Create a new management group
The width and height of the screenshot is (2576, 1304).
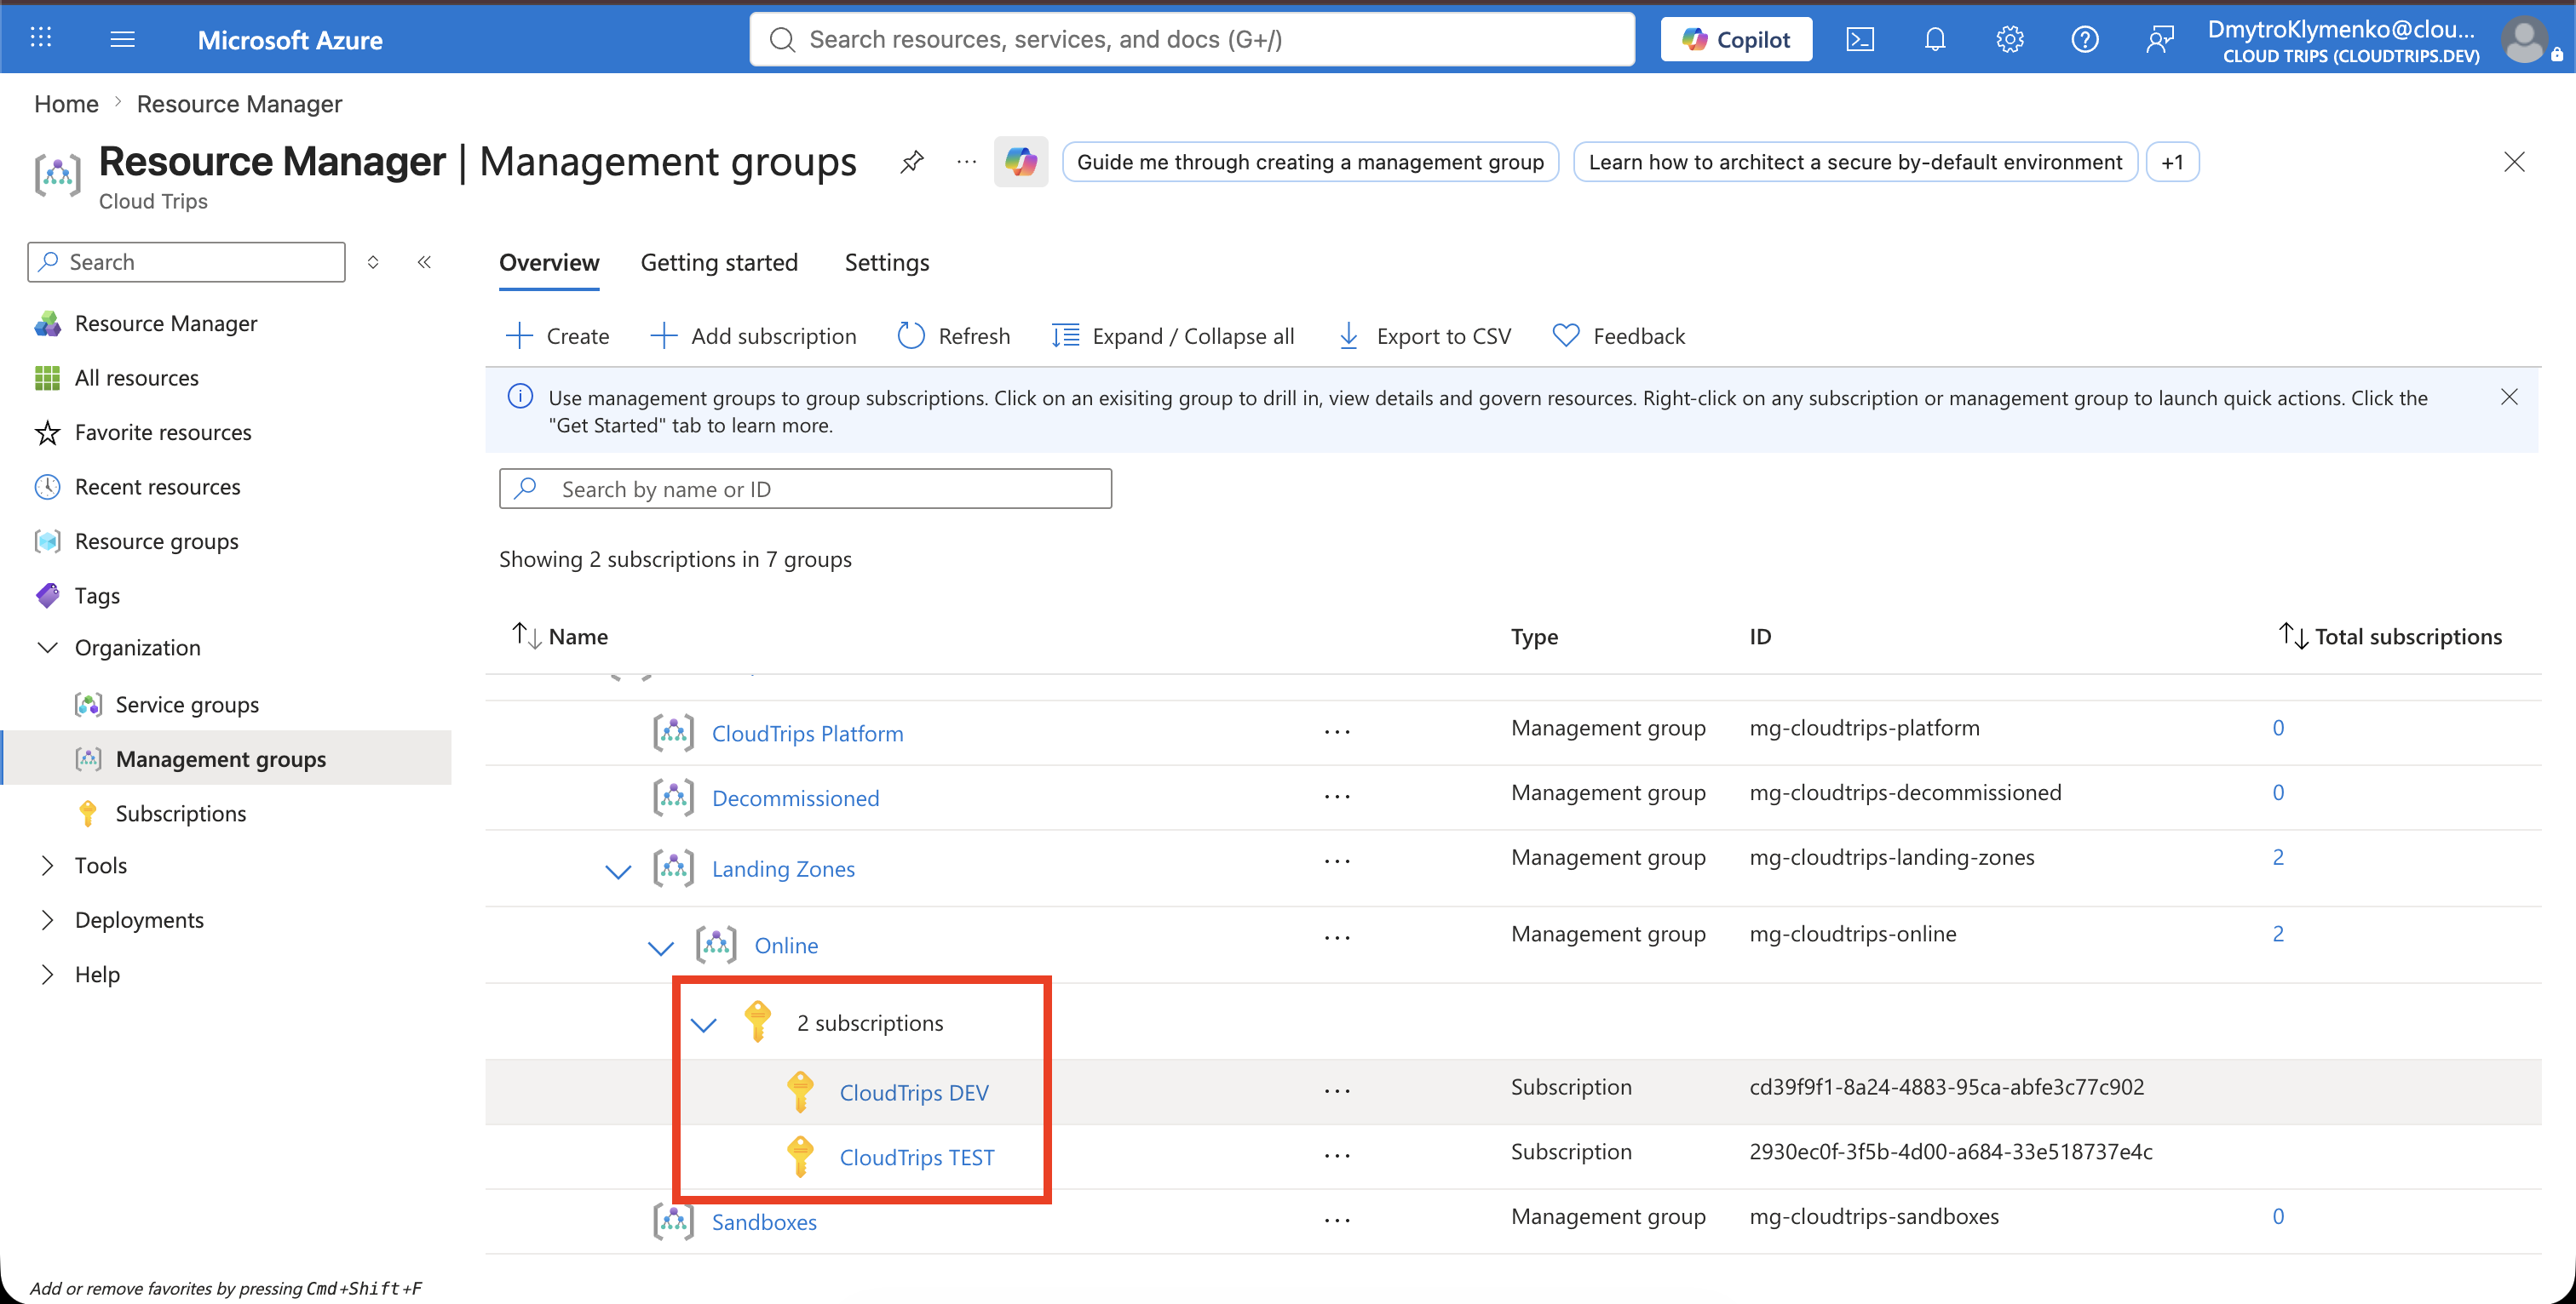[558, 335]
